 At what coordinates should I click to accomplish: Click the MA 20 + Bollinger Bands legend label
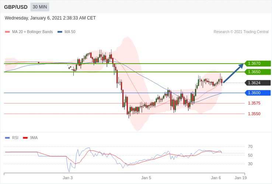pyautogui.click(x=32, y=32)
